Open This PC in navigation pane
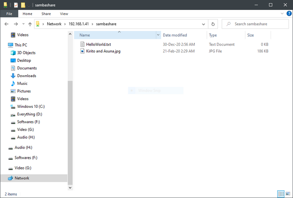The height and width of the screenshot is (198, 293). click(21, 45)
